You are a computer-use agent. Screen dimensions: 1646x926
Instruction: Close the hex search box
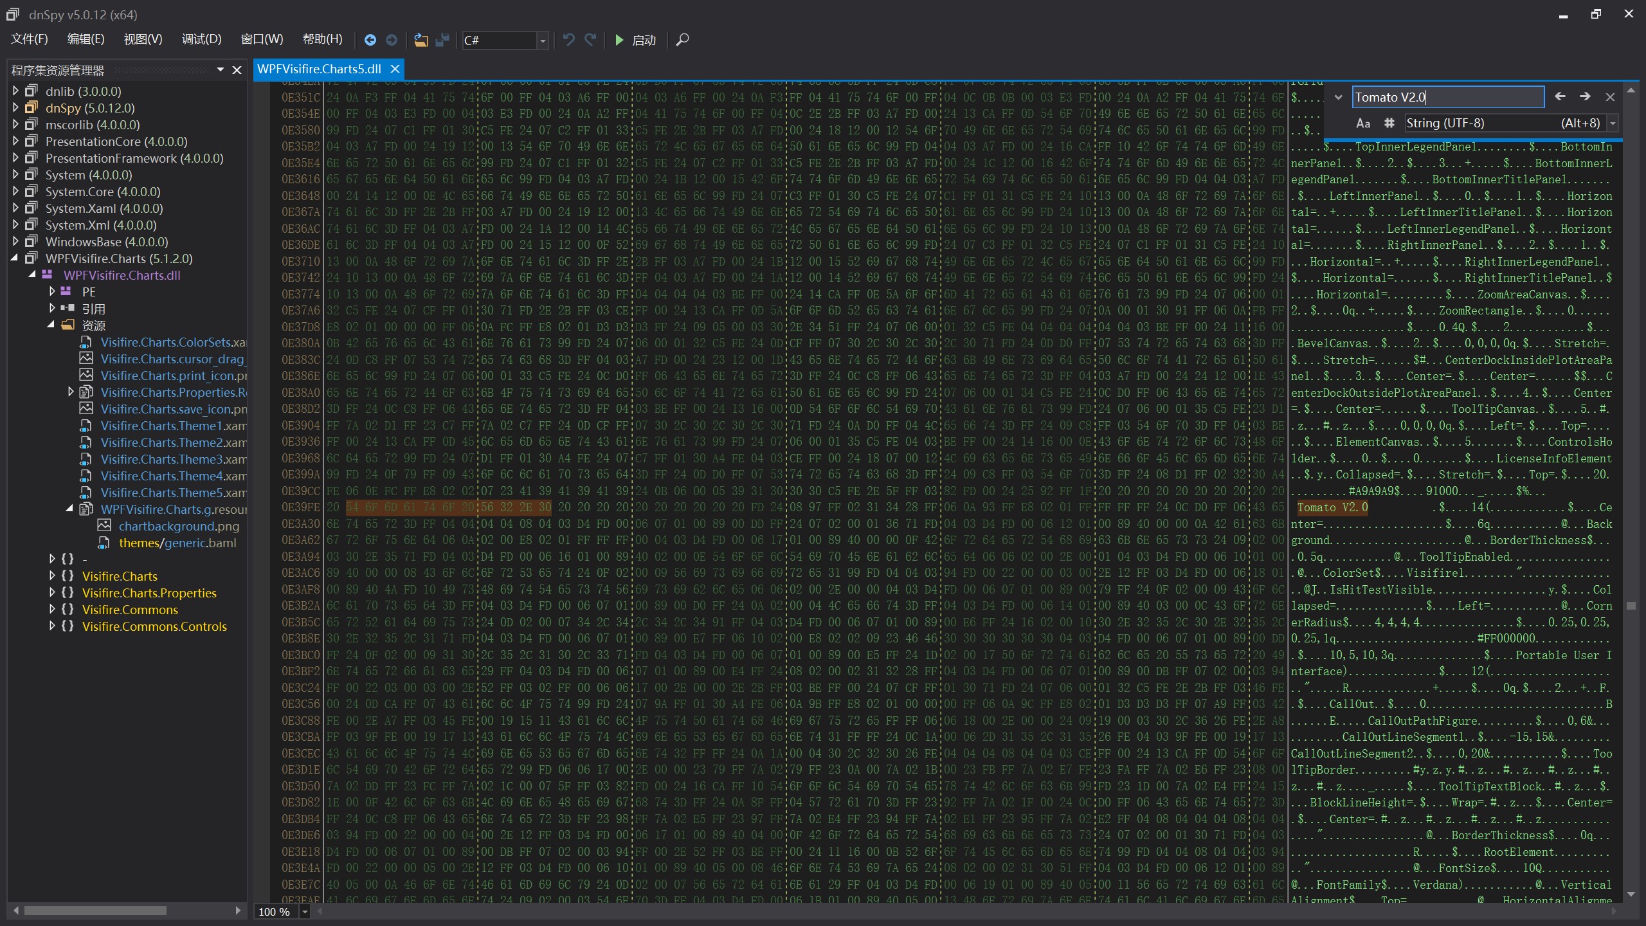[x=1610, y=97]
